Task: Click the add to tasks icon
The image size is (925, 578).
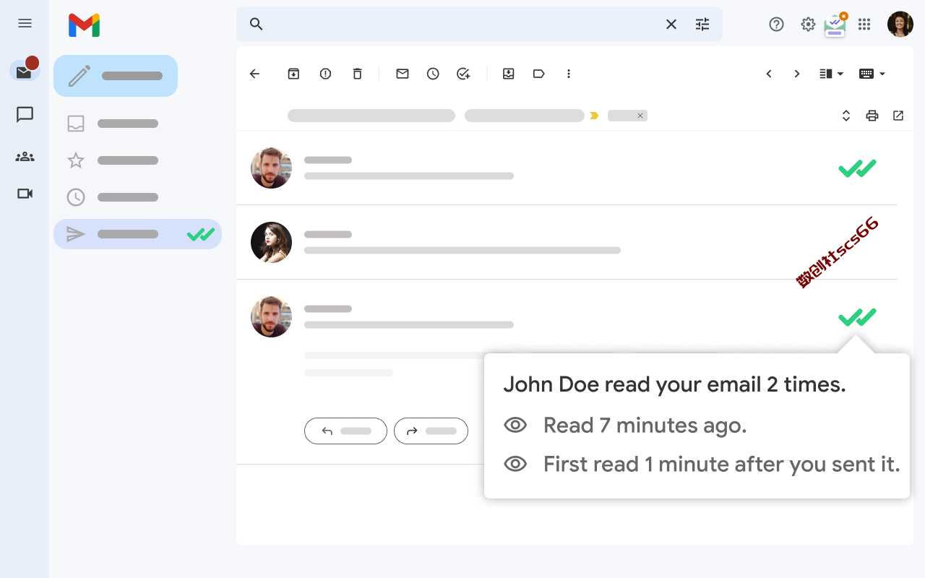Action: (x=464, y=74)
